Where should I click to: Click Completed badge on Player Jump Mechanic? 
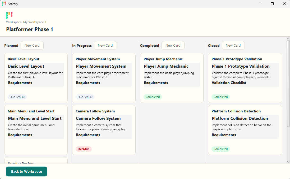pos(153,97)
